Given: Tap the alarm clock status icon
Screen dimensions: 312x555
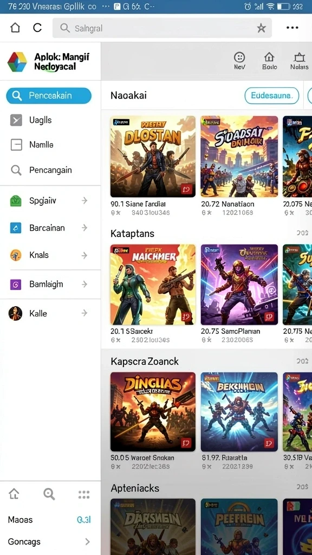Looking at the screenshot, I should pyautogui.click(x=248, y=7).
